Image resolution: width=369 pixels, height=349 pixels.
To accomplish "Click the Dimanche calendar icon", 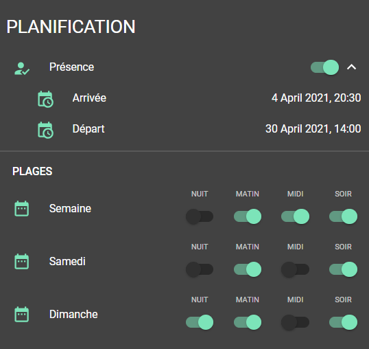I will 22,315.
